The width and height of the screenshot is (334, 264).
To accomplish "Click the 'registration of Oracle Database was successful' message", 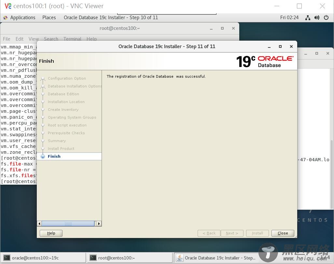I will [x=156, y=76].
